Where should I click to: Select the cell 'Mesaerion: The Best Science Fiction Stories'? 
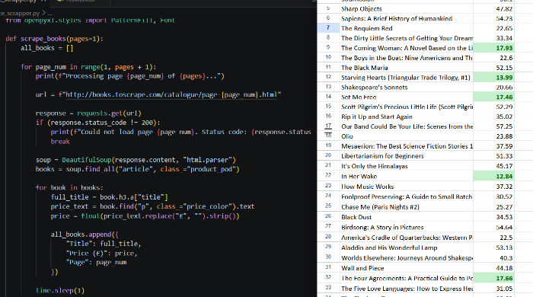(406, 146)
